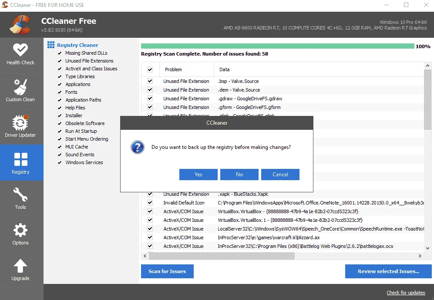This screenshot has width=434, height=300.
Task: Select VirtualBox.VirtualBox.1 ActiveX issue row
Action: pos(283,220)
